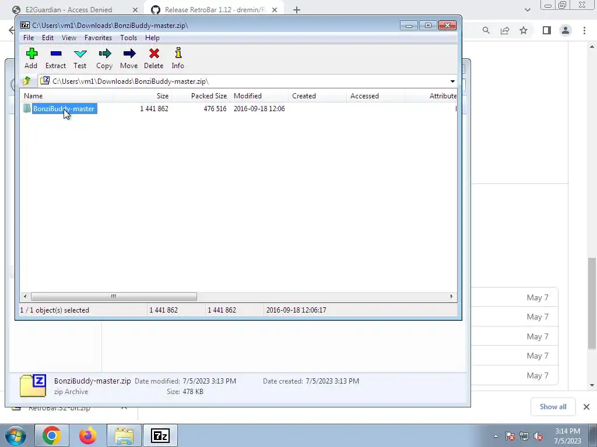Click the Add toolbar icon in 7-Zip
This screenshot has height=447, width=597.
(31, 58)
